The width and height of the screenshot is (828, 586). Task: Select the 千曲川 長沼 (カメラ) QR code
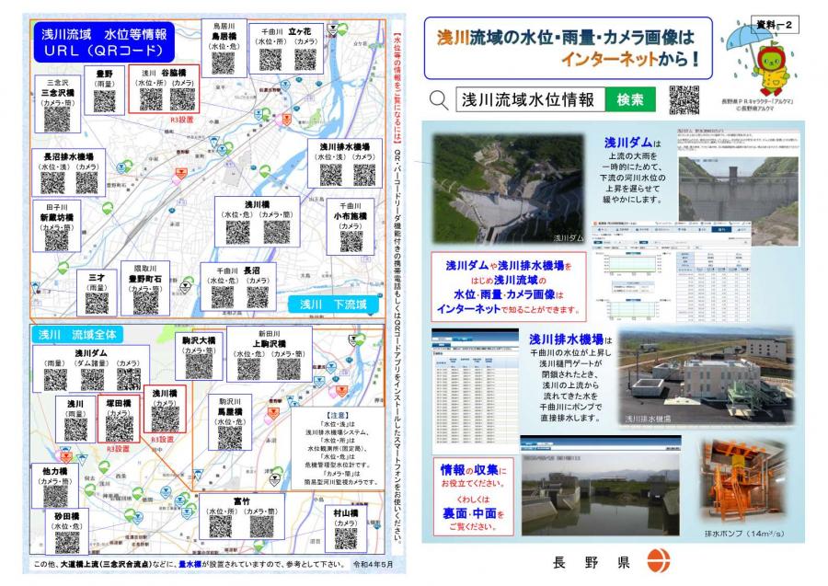tap(258, 297)
